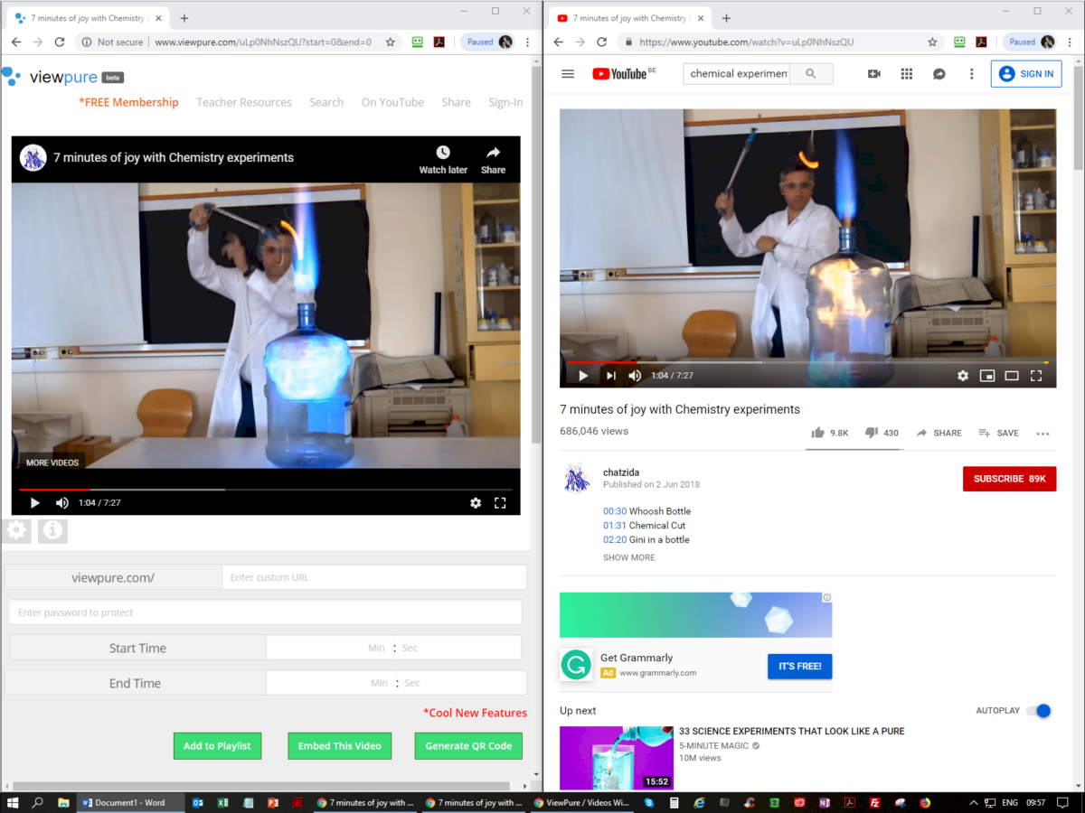Toggle YouTube miniplayer mode
The width and height of the screenshot is (1085, 813).
point(987,376)
